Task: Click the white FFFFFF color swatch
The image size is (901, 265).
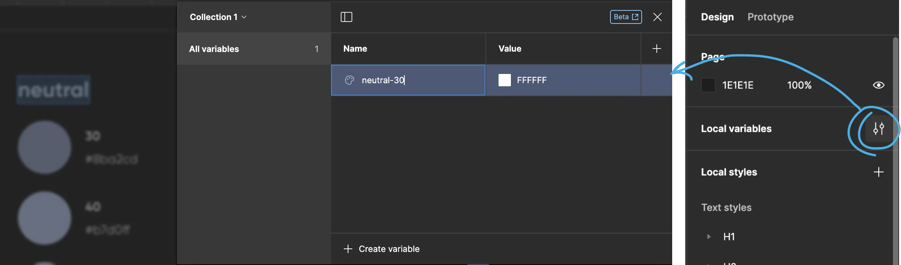Action: (x=505, y=80)
